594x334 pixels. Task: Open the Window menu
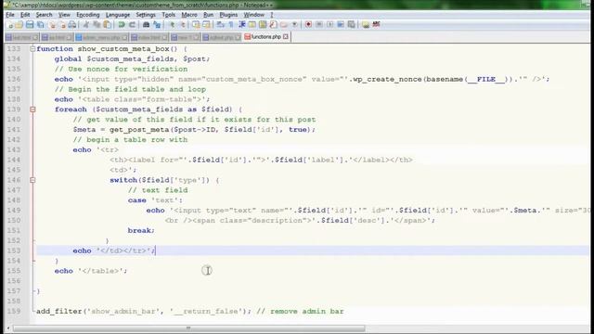(x=253, y=15)
